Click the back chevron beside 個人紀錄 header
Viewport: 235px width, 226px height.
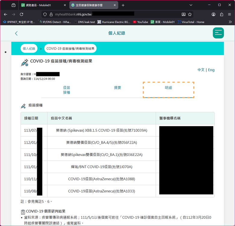point(16,33)
